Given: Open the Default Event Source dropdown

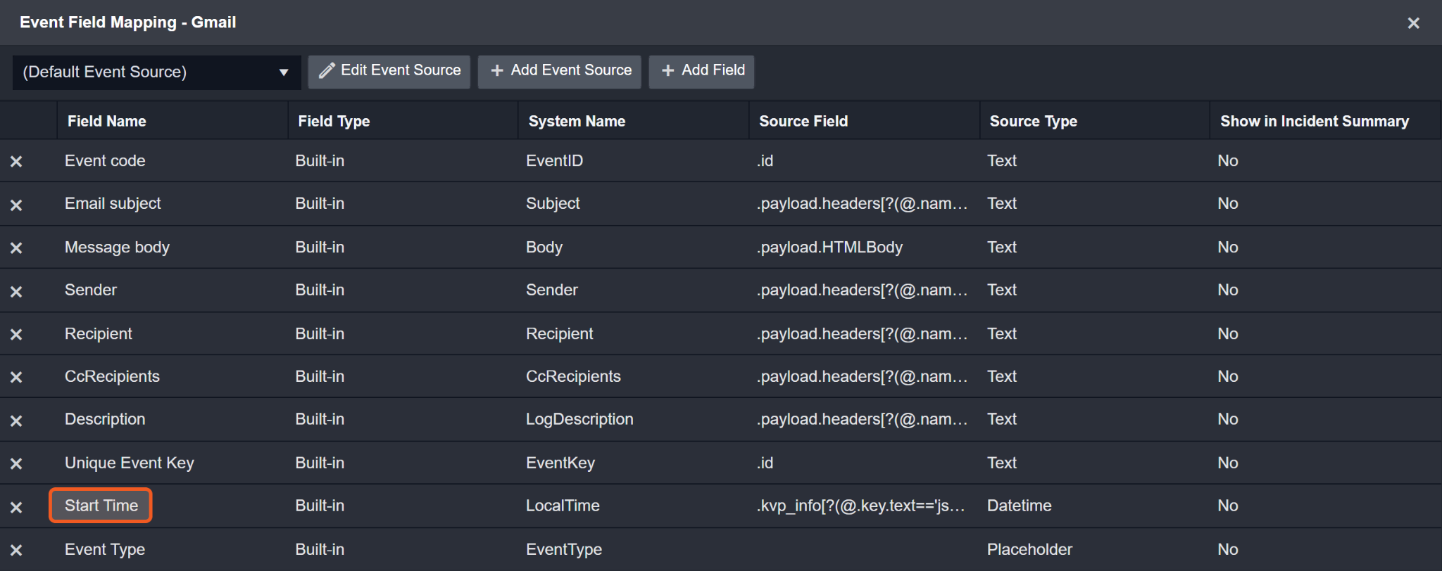Looking at the screenshot, I should (156, 72).
